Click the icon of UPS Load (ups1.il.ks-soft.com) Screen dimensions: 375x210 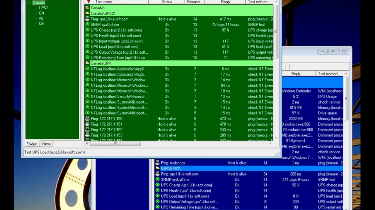(158, 196)
